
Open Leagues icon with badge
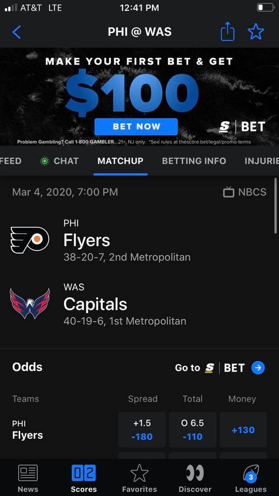(x=251, y=473)
